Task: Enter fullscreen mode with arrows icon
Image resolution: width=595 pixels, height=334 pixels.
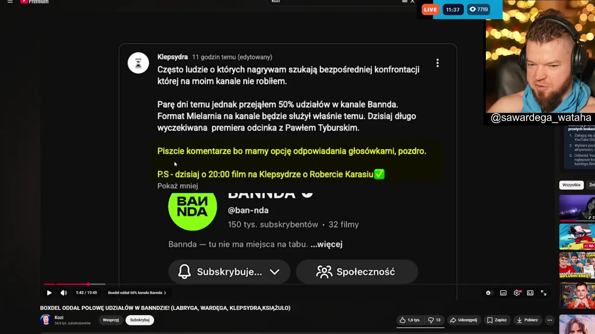Action: [x=543, y=293]
